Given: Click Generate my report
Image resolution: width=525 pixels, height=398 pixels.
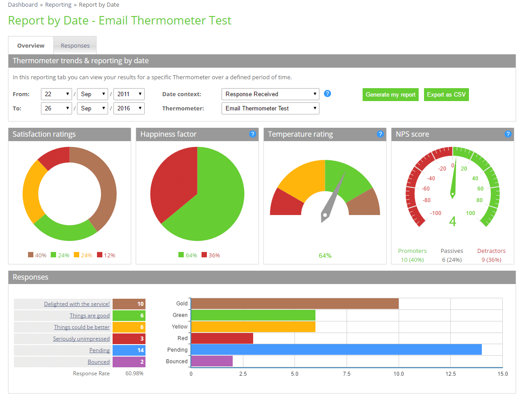Looking at the screenshot, I should [x=390, y=94].
